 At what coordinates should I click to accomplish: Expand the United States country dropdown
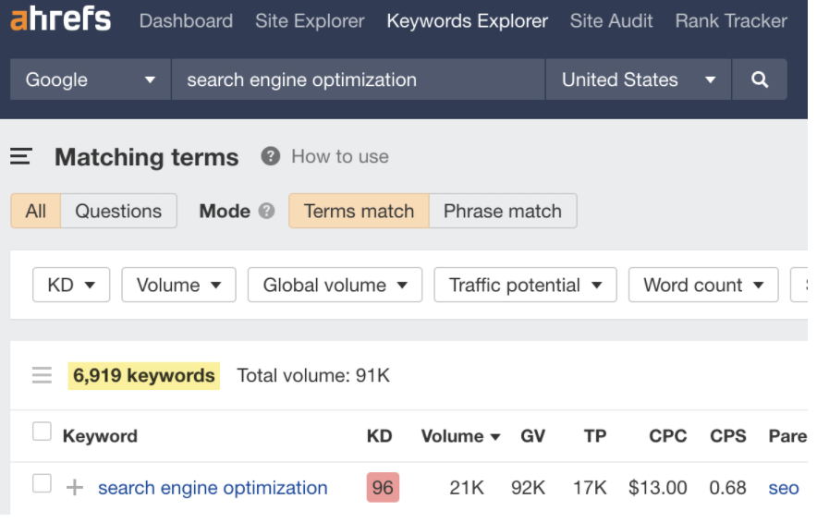tap(638, 79)
